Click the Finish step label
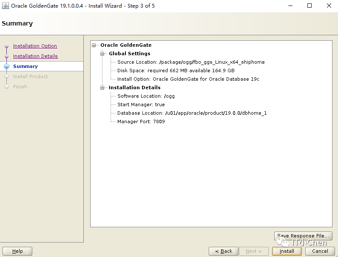This screenshot has height=257, width=338. pyautogui.click(x=20, y=87)
